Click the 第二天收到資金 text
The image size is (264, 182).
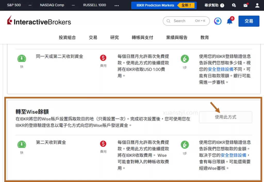pyautogui.click(x=51, y=142)
